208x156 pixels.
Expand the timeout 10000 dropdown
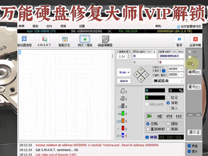coord(182,75)
